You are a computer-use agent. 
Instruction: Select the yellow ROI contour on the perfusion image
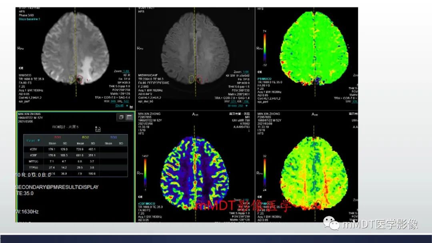[72, 80]
